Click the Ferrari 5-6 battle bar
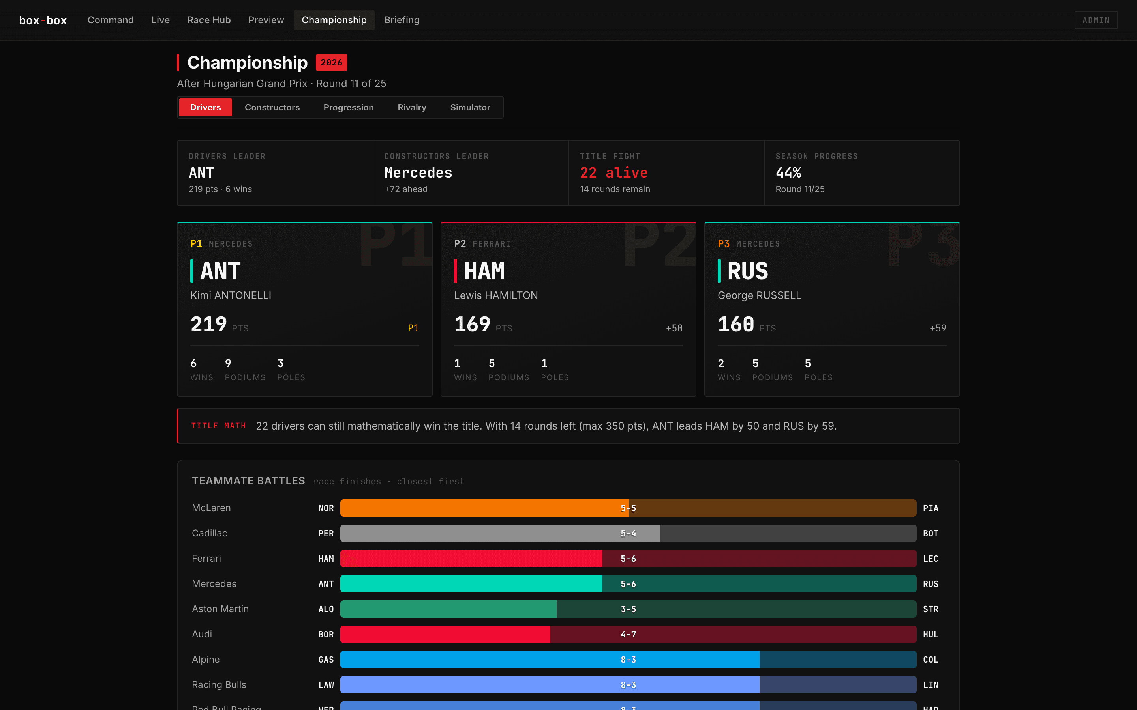 [628, 559]
